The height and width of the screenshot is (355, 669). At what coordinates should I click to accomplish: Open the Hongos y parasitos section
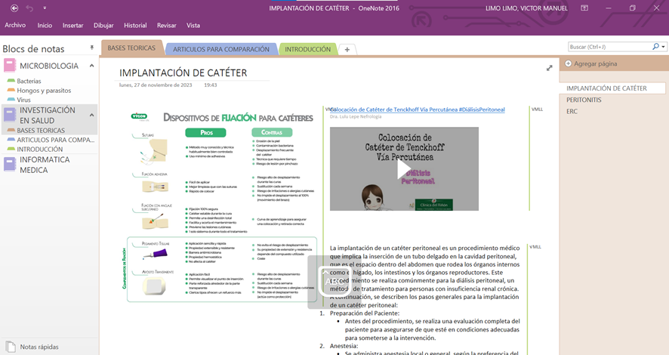(x=44, y=90)
